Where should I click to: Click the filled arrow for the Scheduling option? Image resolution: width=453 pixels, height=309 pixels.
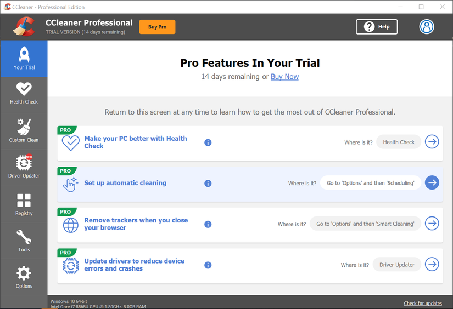click(x=432, y=183)
